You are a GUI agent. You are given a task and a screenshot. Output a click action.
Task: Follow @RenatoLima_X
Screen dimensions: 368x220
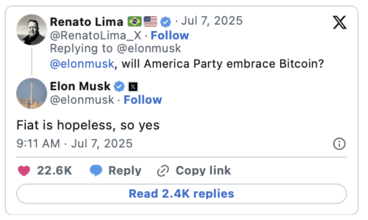[170, 35]
